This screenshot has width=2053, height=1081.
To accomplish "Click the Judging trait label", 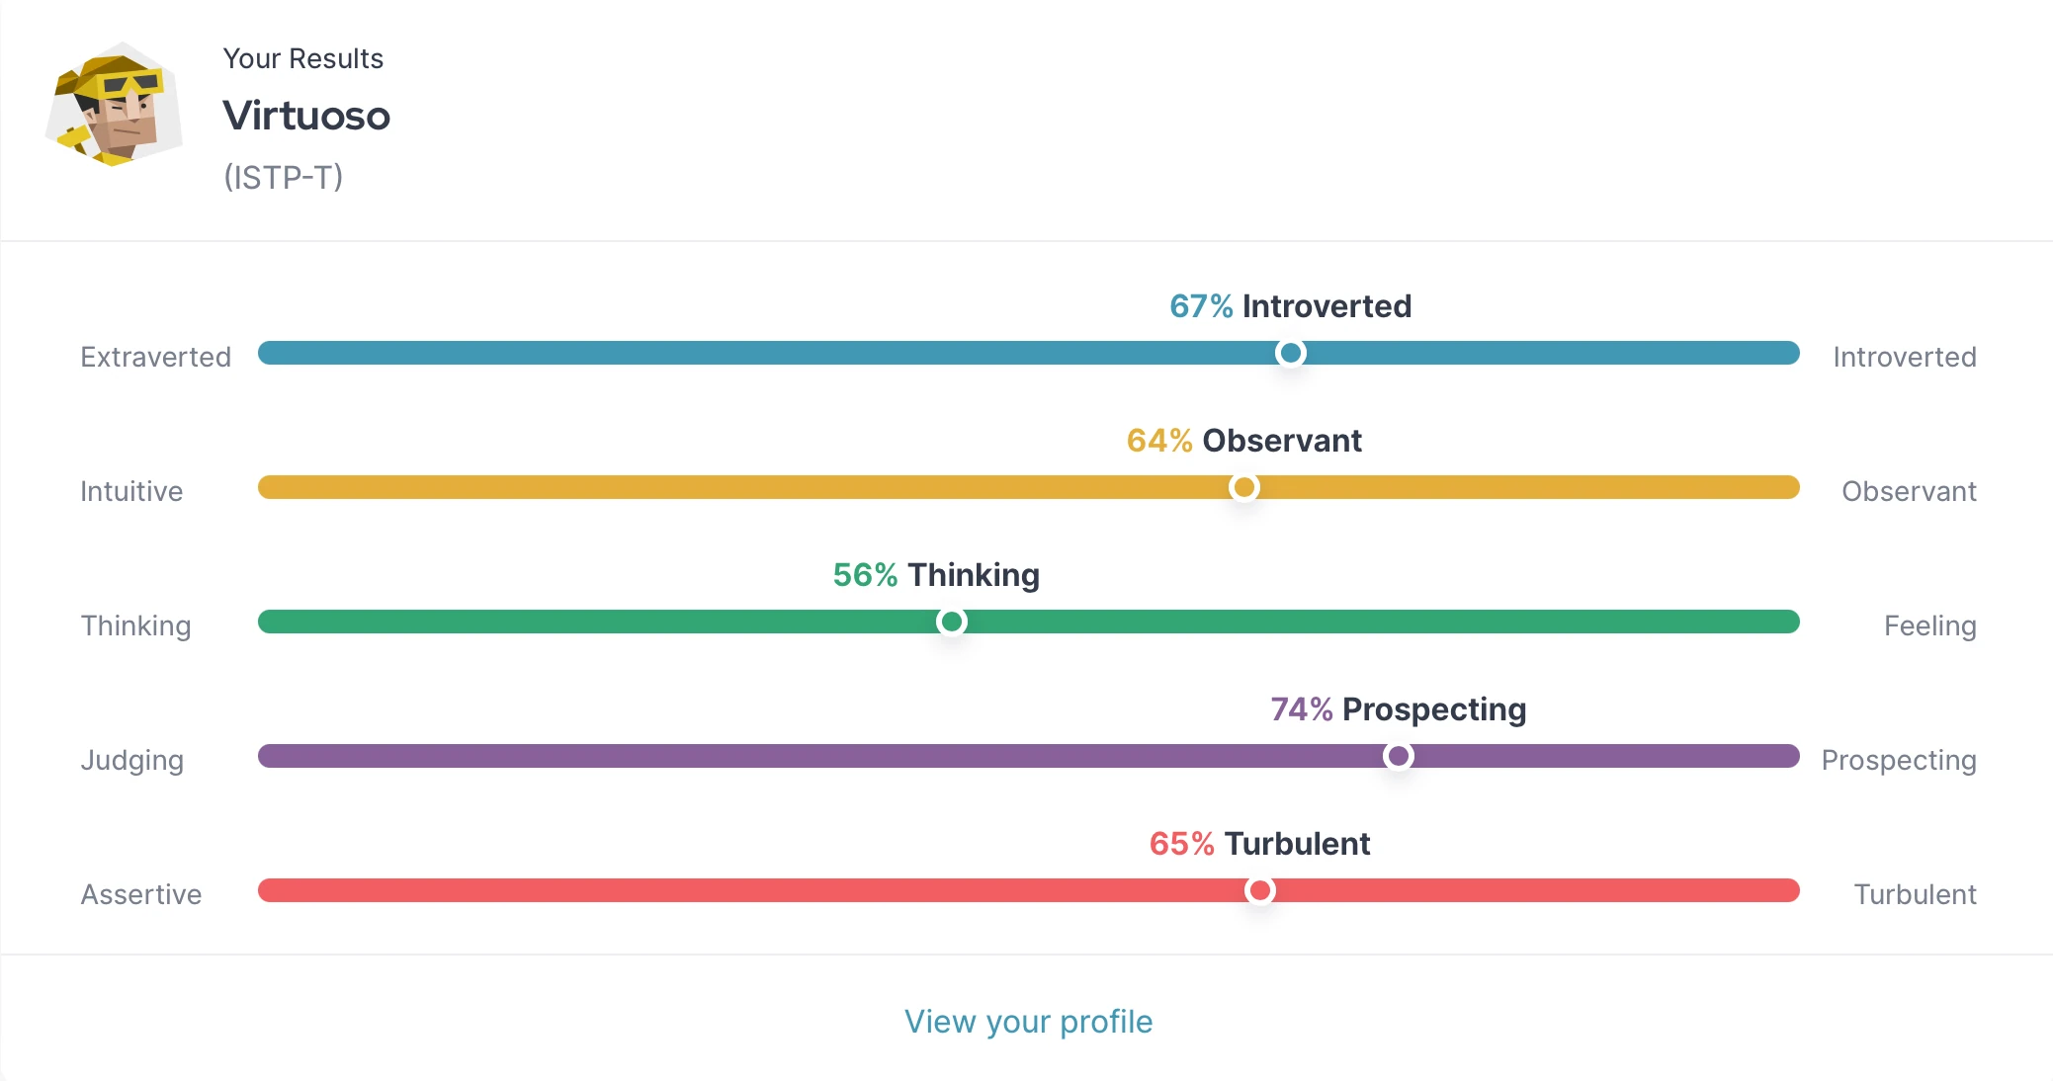I will pyautogui.click(x=131, y=759).
